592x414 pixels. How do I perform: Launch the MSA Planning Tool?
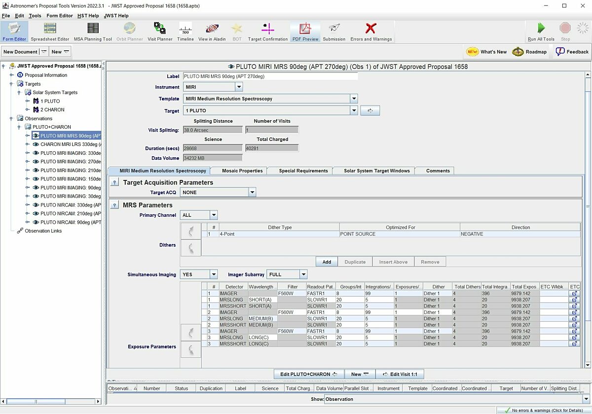(x=93, y=32)
